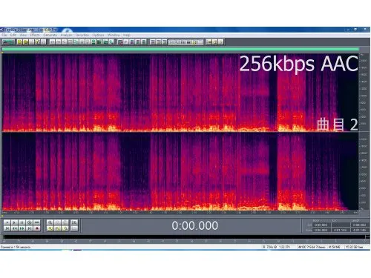371x278 pixels.
Task: Click inside the upper channel spectrogram
Action: pos(180,93)
